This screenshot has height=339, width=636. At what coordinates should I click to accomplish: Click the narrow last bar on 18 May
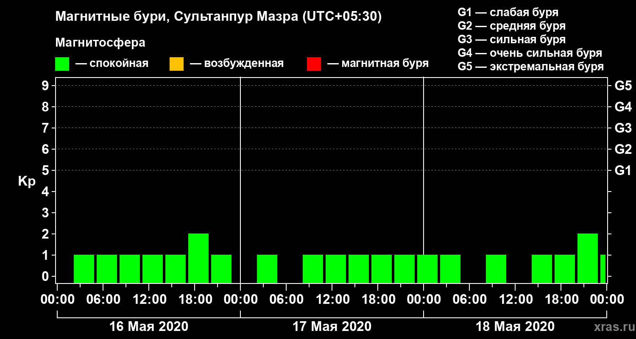tap(603, 268)
